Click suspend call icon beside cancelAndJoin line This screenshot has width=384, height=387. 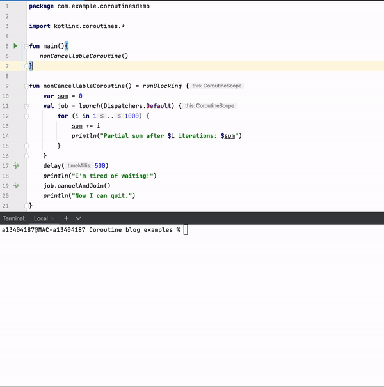pyautogui.click(x=16, y=185)
